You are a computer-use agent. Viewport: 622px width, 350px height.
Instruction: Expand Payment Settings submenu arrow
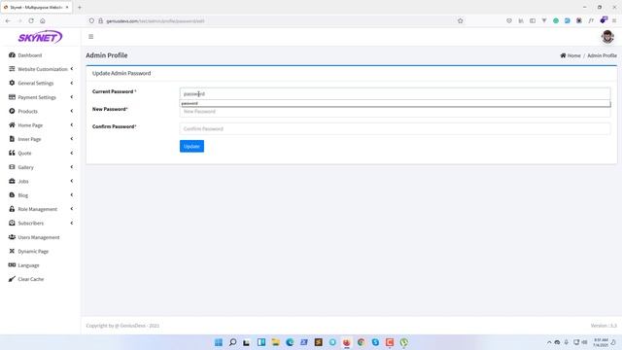(71, 97)
